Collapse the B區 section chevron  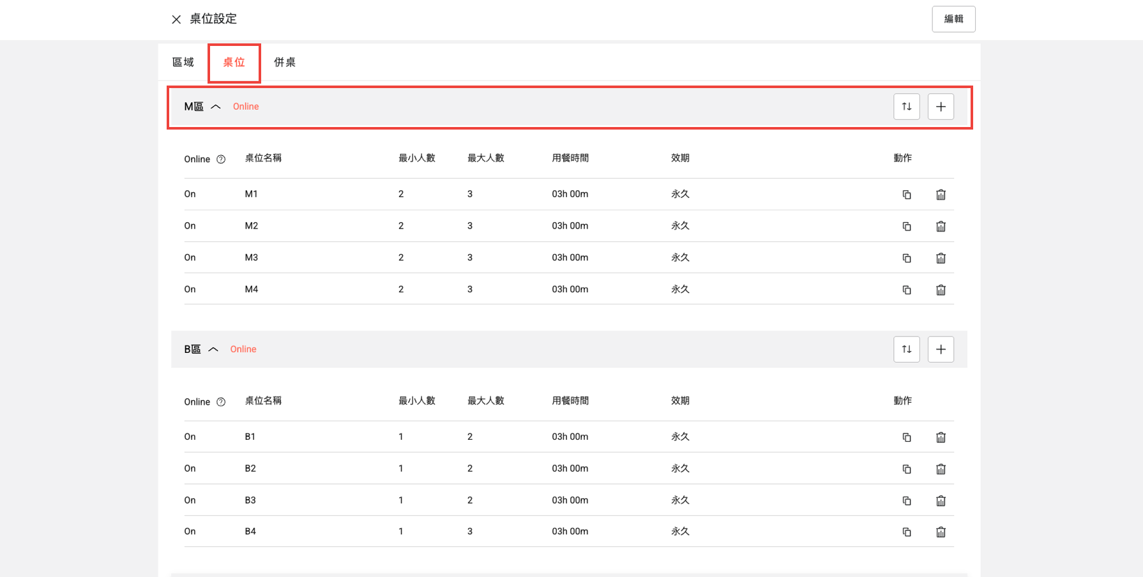(x=213, y=349)
